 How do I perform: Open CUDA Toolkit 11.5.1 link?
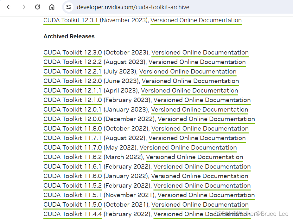tap(73, 195)
